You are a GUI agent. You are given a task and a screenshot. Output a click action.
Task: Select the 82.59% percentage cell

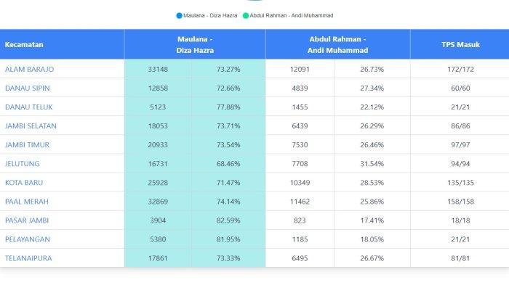228,220
